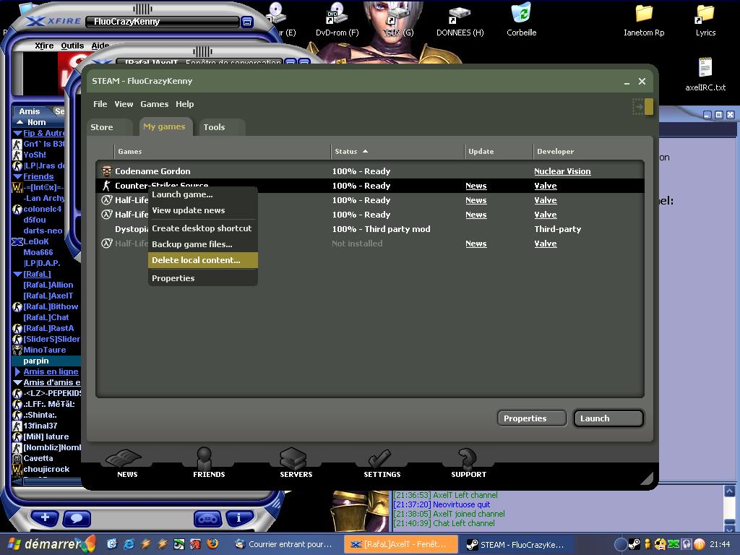Collapse the Amis d'amis group in Xfire
Viewport: 740px width, 555px height.
(x=18, y=383)
